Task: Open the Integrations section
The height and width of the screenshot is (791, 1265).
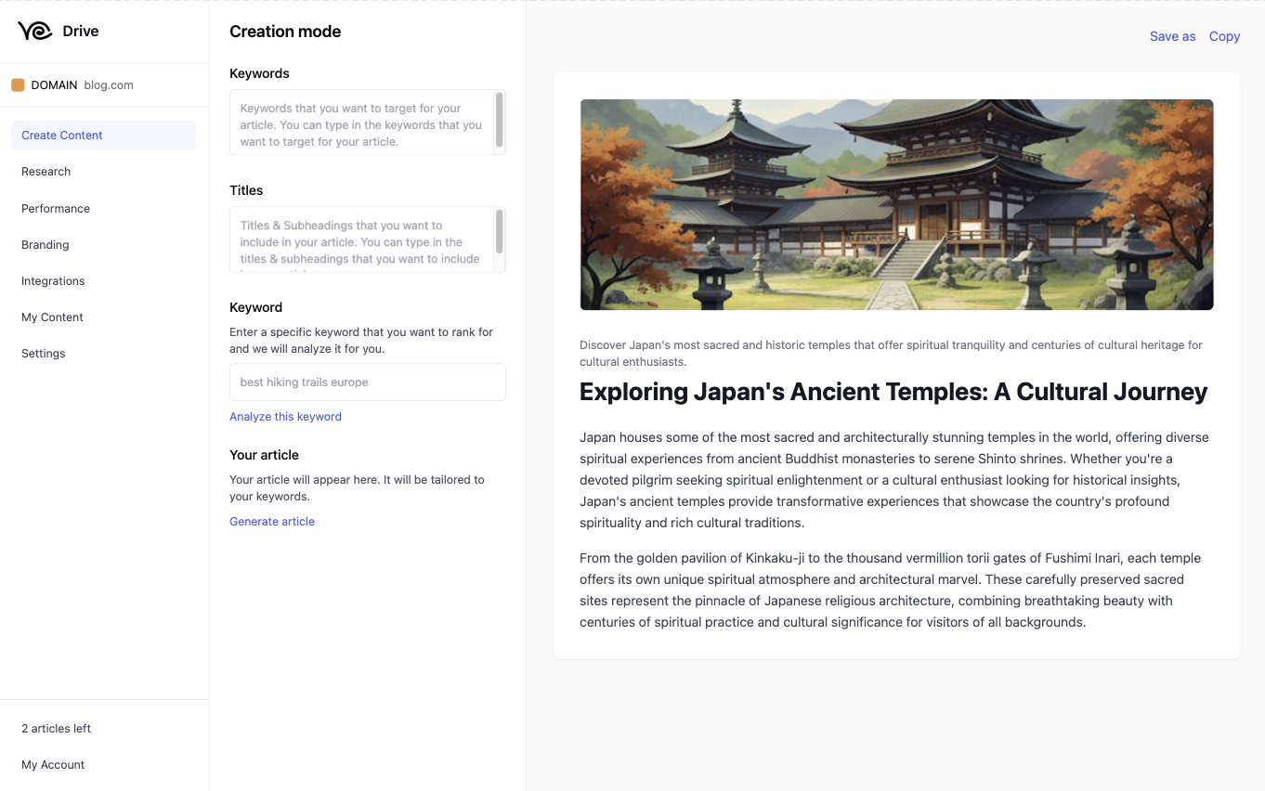Action: tap(52, 280)
